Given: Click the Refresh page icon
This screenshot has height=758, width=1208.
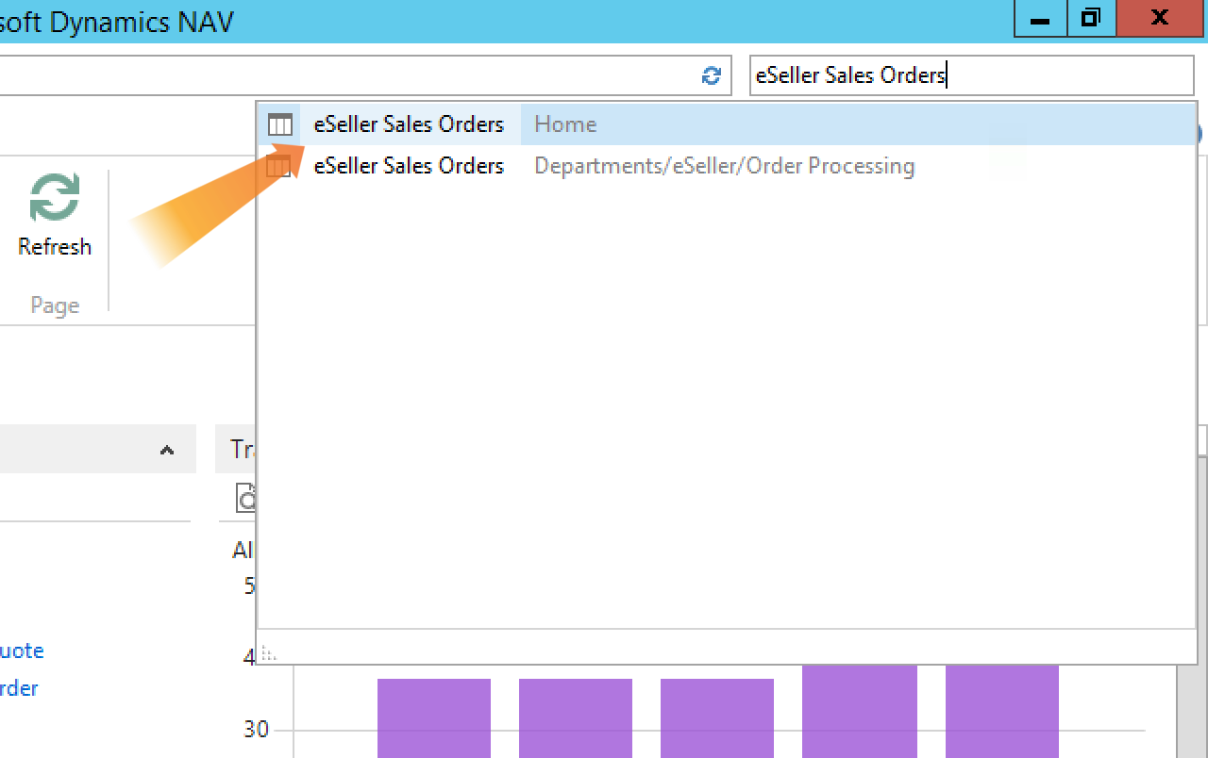Looking at the screenshot, I should [x=55, y=197].
